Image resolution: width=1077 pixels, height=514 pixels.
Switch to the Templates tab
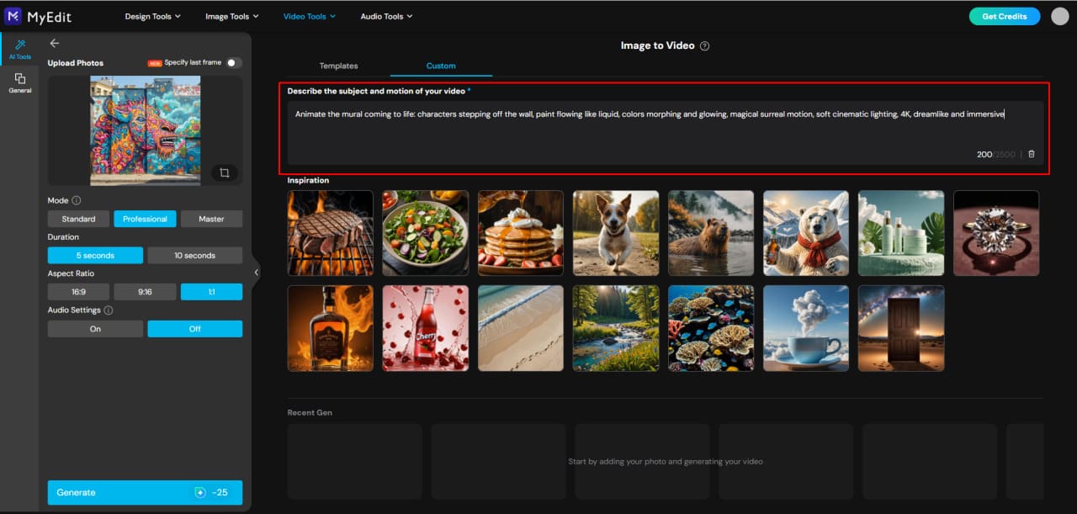(338, 65)
